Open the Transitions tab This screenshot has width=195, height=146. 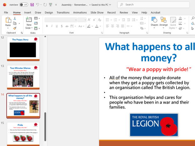[63, 13]
